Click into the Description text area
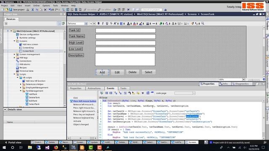This screenshot has width=269, height=151. 125,60
